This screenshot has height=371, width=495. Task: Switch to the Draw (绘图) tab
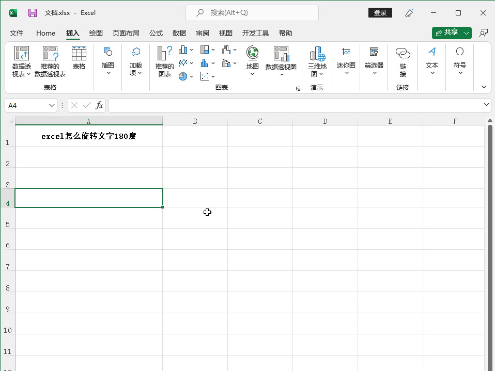(x=96, y=33)
